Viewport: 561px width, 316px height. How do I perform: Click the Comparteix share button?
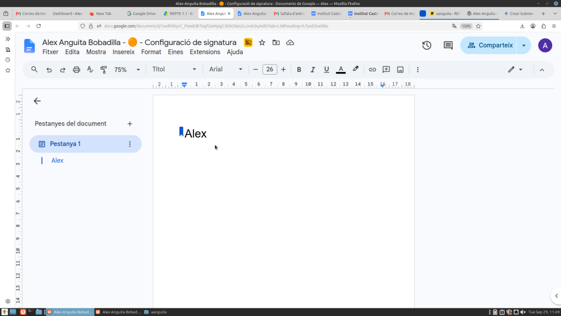(488, 46)
